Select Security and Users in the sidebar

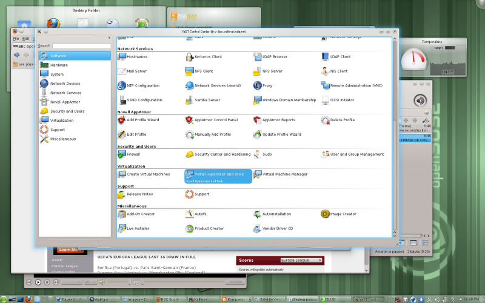[75, 112]
